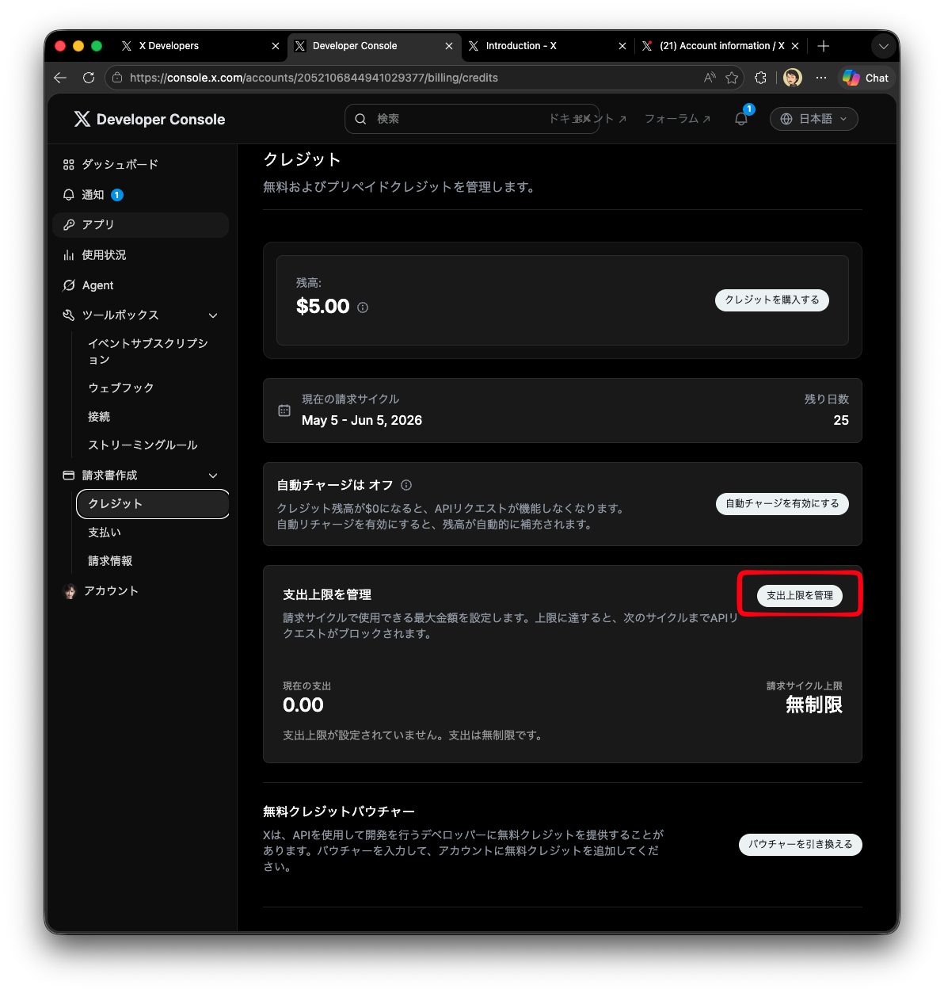Click the 使用状況 bar chart icon
This screenshot has height=993, width=944.
tap(69, 255)
